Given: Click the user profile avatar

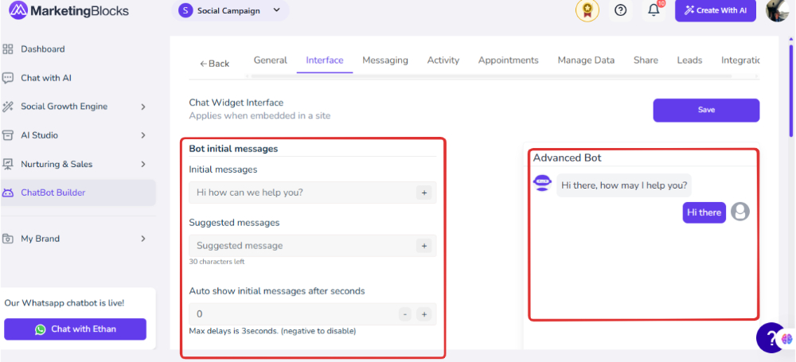Looking at the screenshot, I should pyautogui.click(x=777, y=10).
